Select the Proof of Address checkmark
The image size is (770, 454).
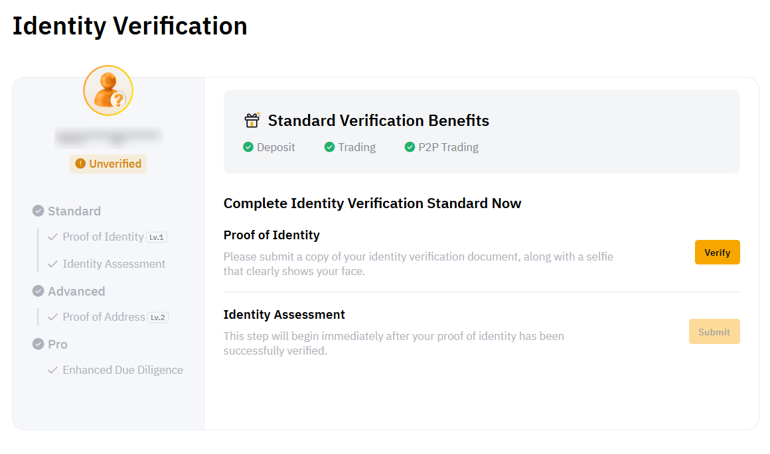point(53,317)
